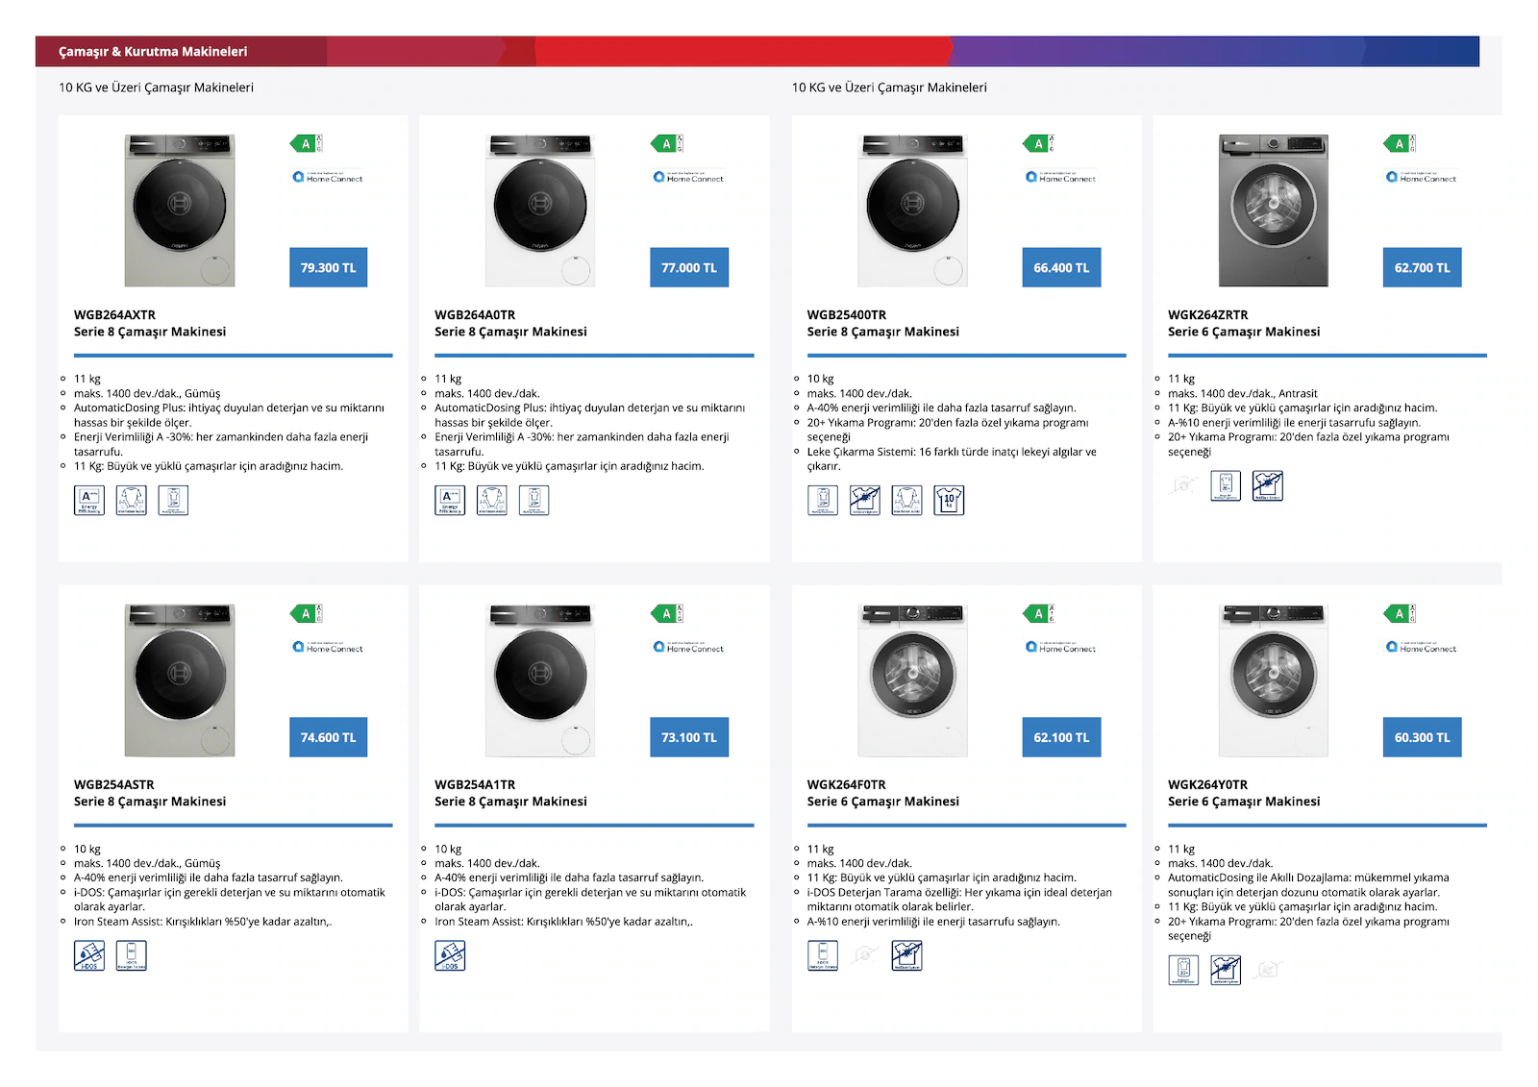Click 'Iron Steam Assist' line under WGB254ASTR
This screenshot has width=1538, height=1087.
coord(203,922)
